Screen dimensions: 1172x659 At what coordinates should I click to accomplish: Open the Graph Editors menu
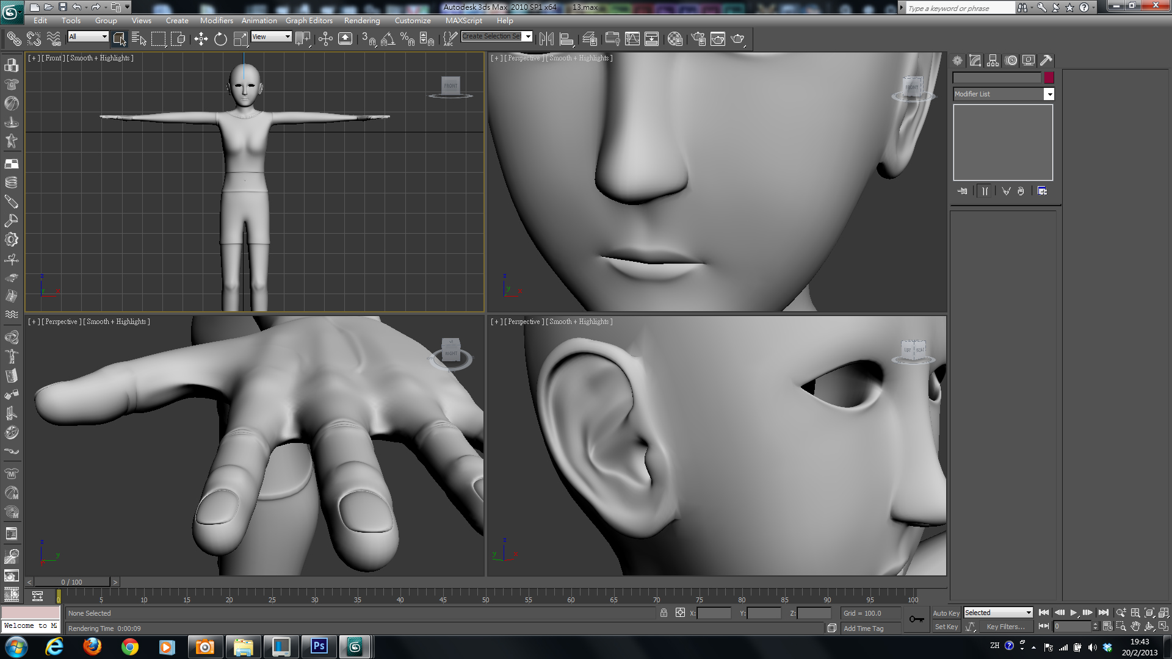pyautogui.click(x=309, y=20)
